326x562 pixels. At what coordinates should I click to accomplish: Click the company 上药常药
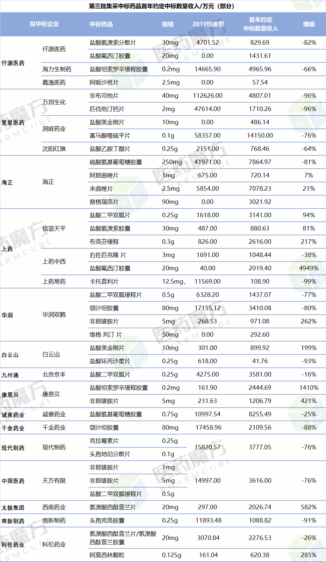(x=54, y=282)
